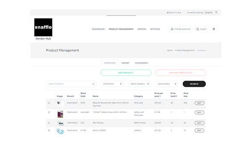Screen dimensions: 252x154
Task: Click the black Search button
Action: click(x=194, y=84)
